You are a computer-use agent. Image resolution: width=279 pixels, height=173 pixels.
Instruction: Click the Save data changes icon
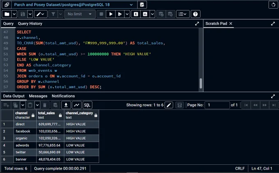(55, 105)
